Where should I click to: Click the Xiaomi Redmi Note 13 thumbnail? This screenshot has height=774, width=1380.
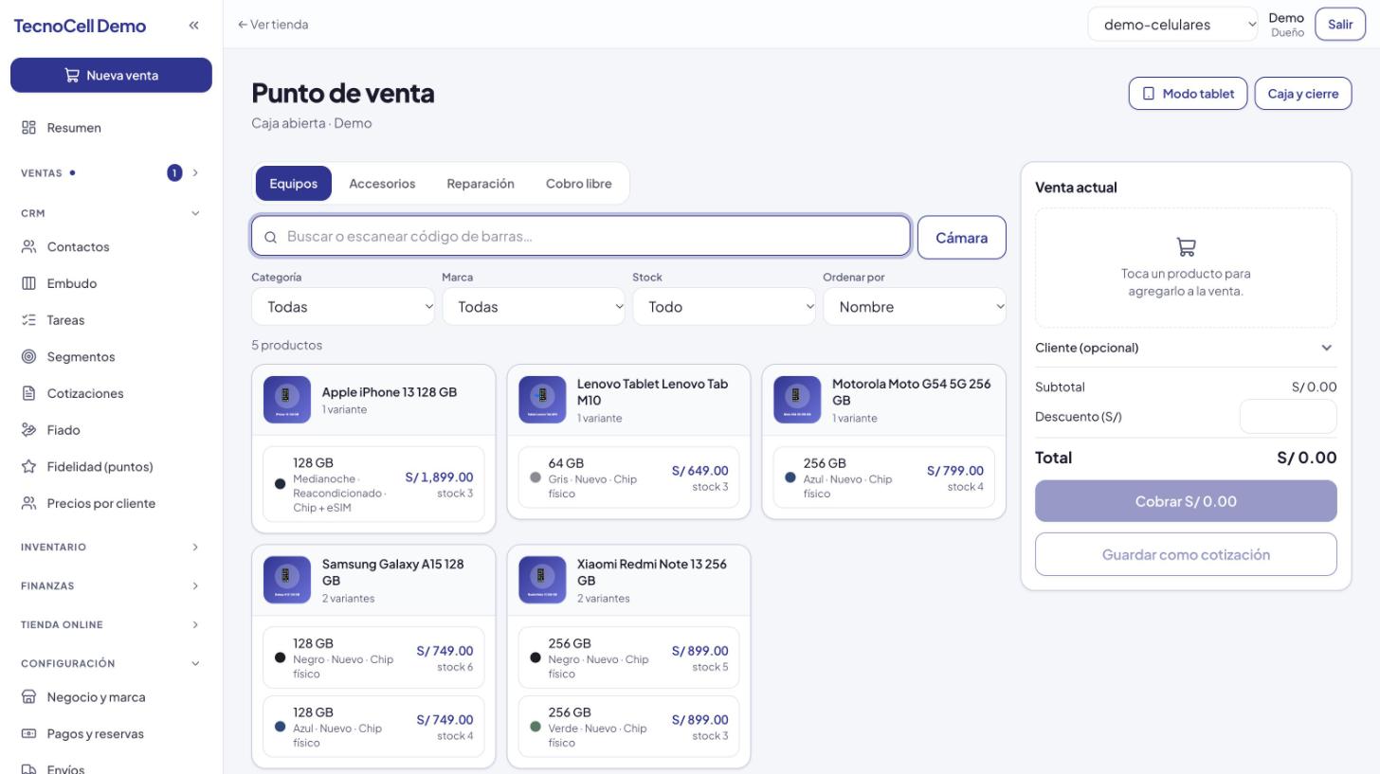click(542, 580)
